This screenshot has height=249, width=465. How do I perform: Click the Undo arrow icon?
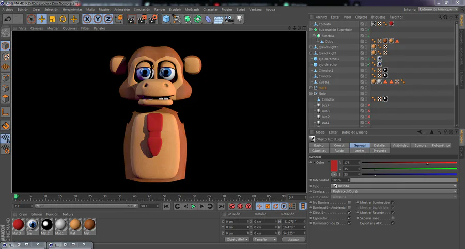click(7, 19)
